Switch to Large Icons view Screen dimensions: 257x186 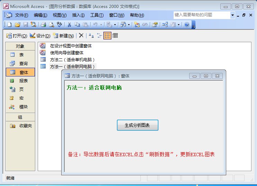pos(91,35)
